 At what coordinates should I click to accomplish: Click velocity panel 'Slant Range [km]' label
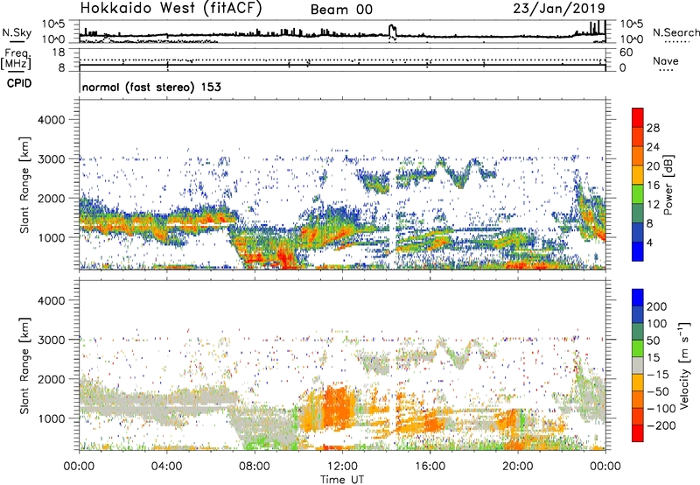[x=24, y=366]
